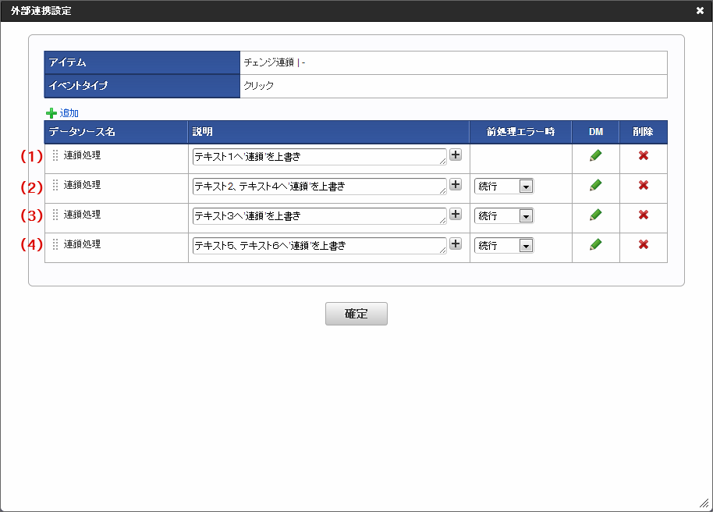This screenshot has height=512, width=713.
Task: Expand description field for テキスト2、テキスト4へ row
Action: (456, 184)
